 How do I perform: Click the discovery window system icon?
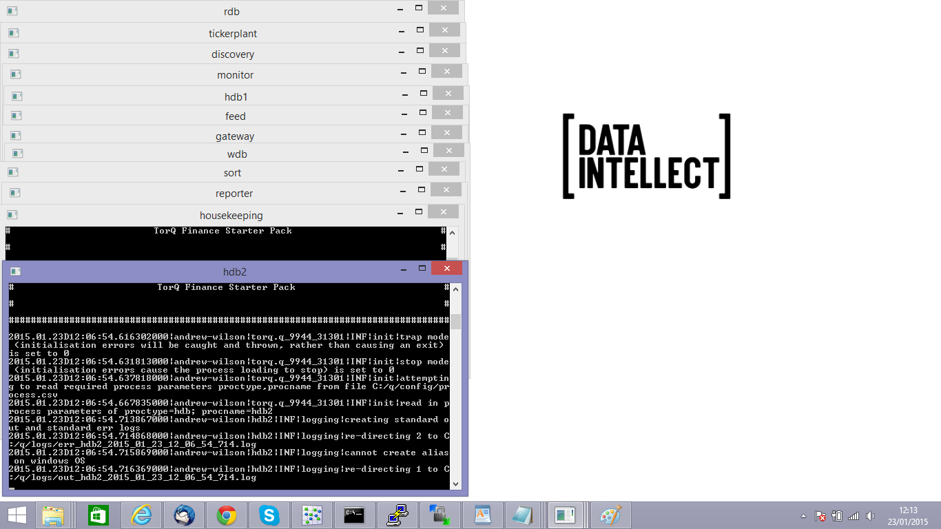(x=13, y=54)
